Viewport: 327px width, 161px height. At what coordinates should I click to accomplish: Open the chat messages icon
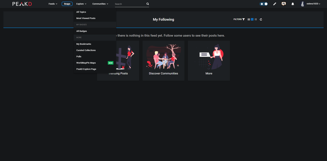coord(284,4)
